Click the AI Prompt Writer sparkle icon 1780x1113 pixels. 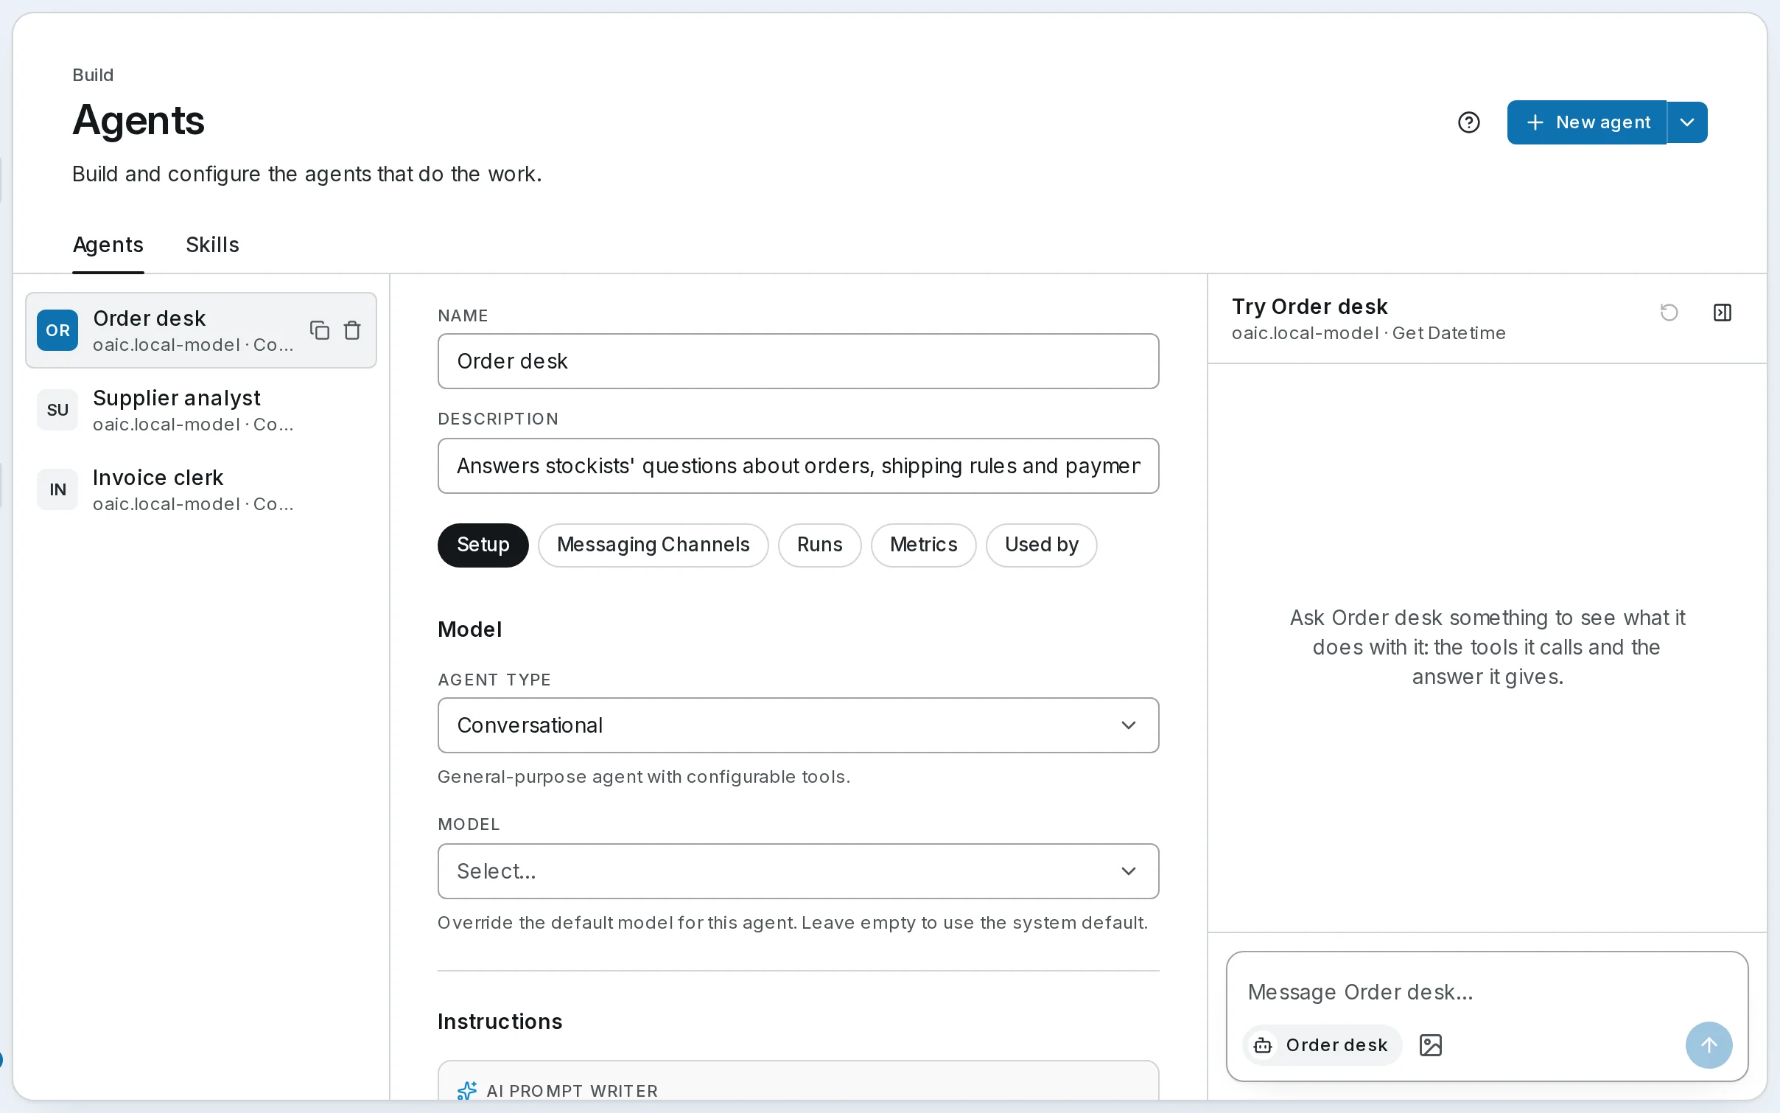[467, 1090]
